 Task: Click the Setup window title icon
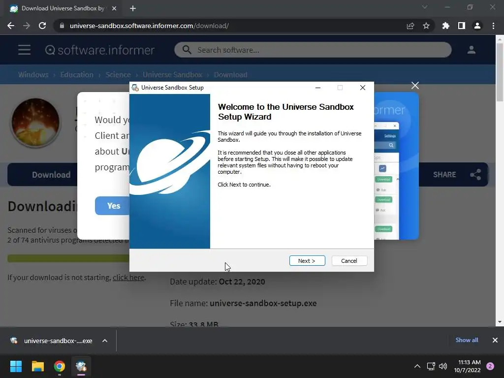click(135, 88)
